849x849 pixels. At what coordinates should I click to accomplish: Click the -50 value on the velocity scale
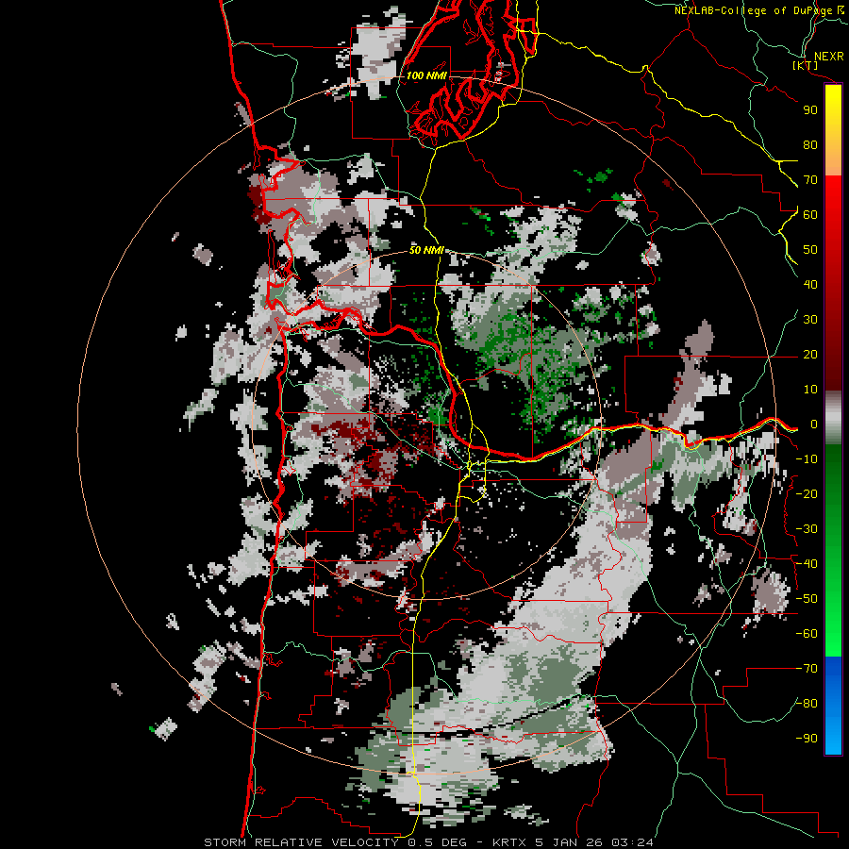pyautogui.click(x=807, y=599)
